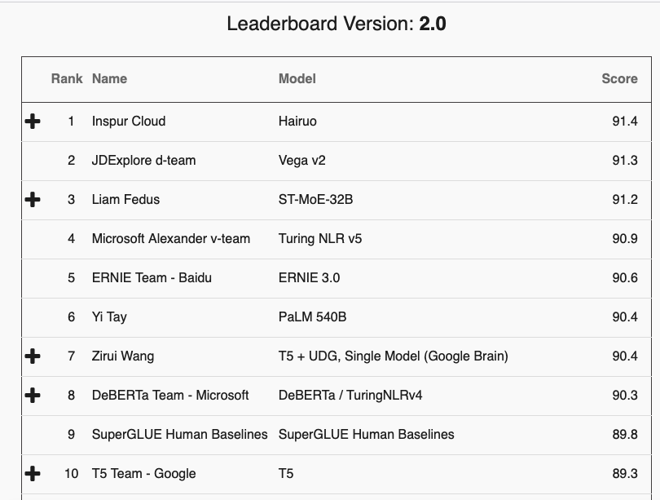Open the Microsoft Alexander v-team entry
Image resolution: width=660 pixels, height=500 pixels.
pyautogui.click(x=165, y=239)
